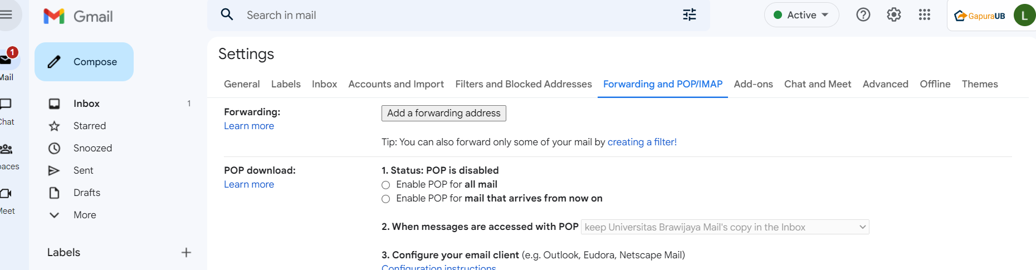1036x270 pixels.
Task: Open the main menu hamburger icon
Action: point(6,15)
